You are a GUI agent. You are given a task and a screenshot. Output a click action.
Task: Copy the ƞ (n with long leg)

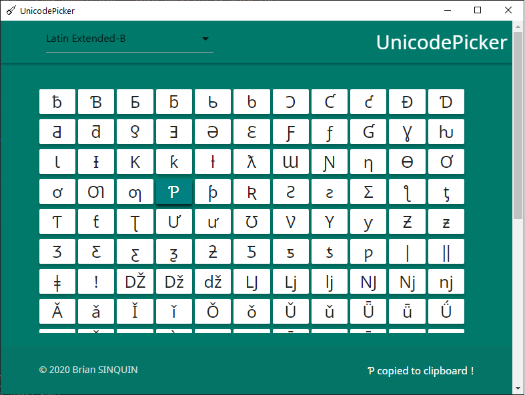pos(368,162)
